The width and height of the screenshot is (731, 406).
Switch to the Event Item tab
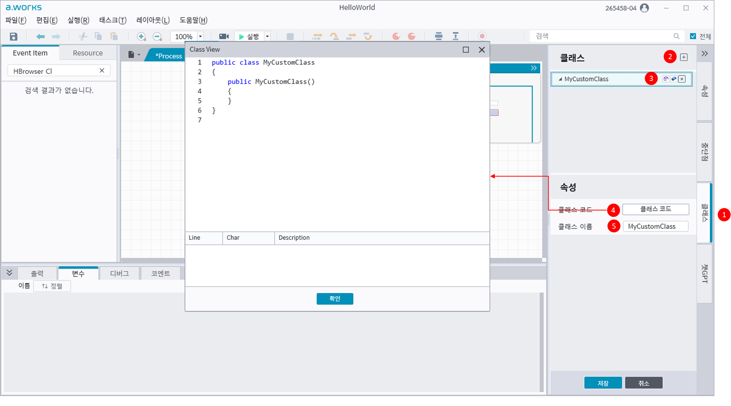pyautogui.click(x=30, y=53)
